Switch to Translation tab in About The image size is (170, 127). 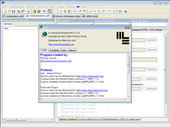(54, 50)
